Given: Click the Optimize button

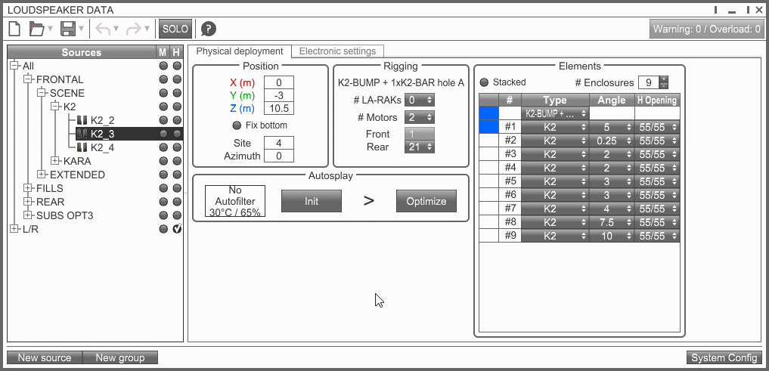Looking at the screenshot, I should 426,201.
